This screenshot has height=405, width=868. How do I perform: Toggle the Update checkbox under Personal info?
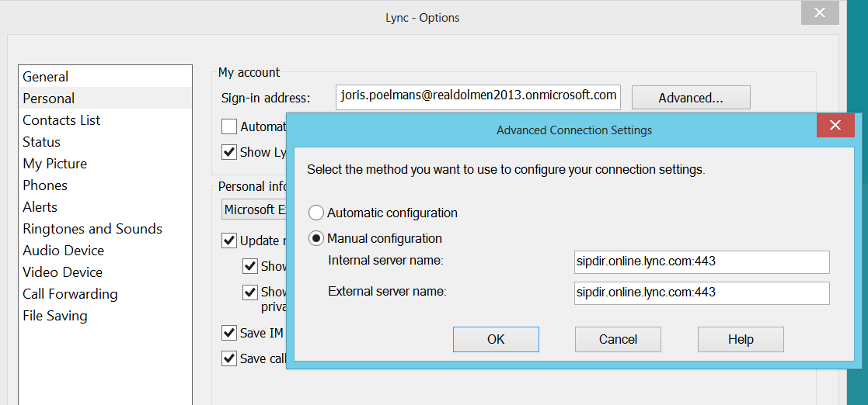pos(229,241)
